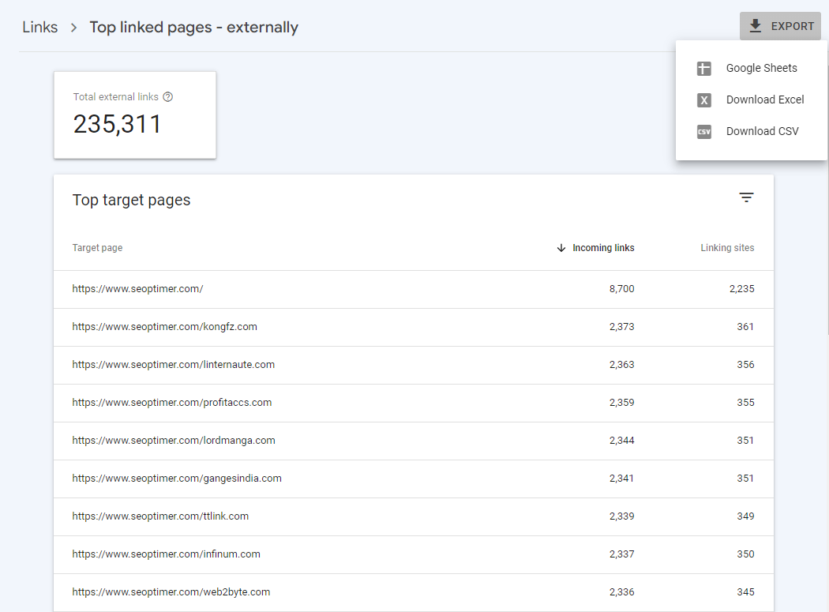Screen dimensions: 829x612
Task: Click the CSV file icon
Action: pos(704,132)
